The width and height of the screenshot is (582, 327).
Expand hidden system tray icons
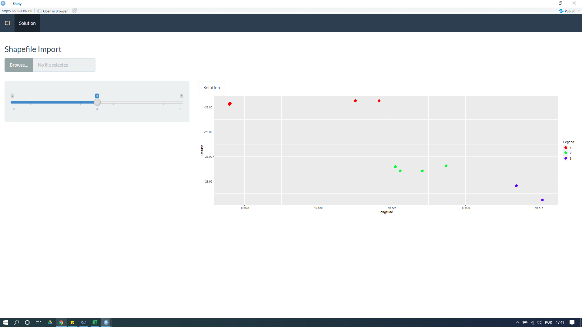(518, 322)
